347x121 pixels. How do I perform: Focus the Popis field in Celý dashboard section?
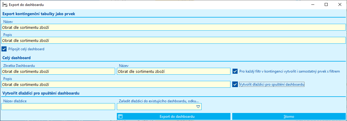coord(115,84)
